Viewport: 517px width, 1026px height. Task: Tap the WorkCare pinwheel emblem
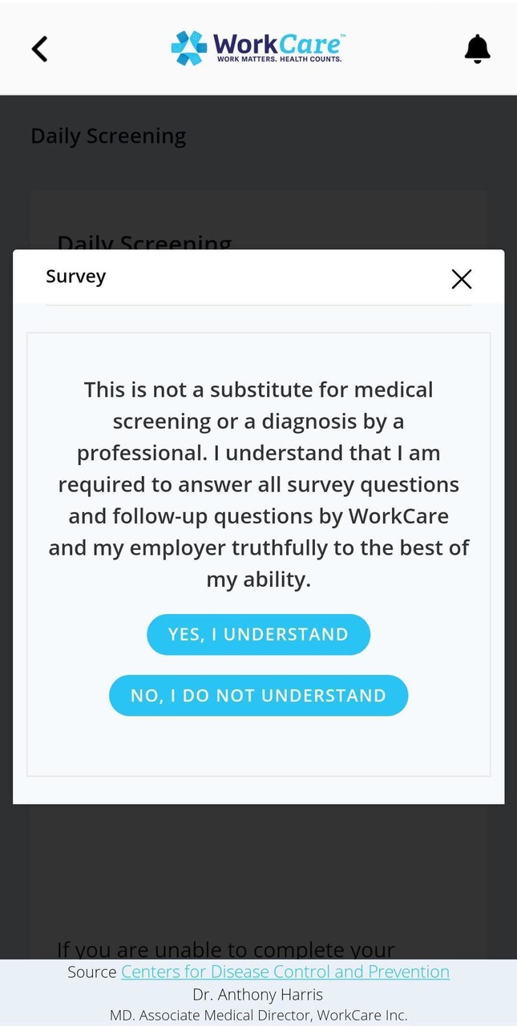click(189, 46)
